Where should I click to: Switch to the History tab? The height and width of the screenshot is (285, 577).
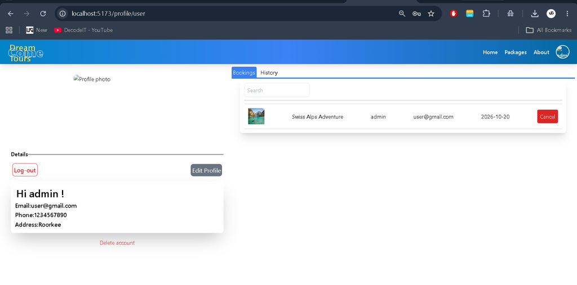coord(269,73)
